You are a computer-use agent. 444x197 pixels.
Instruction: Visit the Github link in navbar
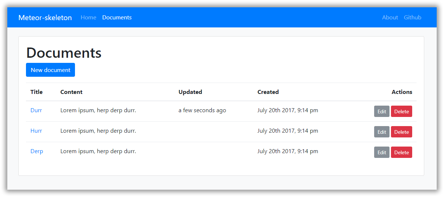tap(413, 18)
